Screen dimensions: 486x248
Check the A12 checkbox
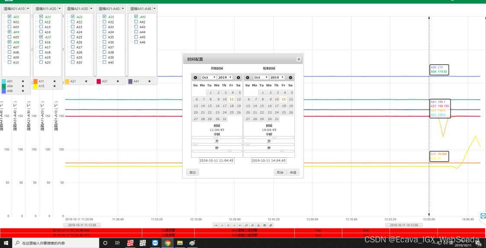[x=41, y=22]
